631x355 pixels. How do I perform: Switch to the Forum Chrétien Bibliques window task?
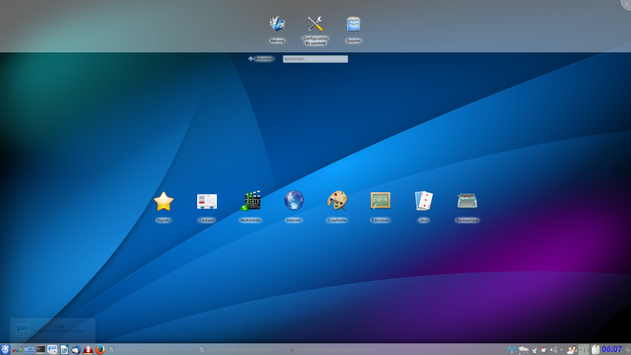[334, 349]
